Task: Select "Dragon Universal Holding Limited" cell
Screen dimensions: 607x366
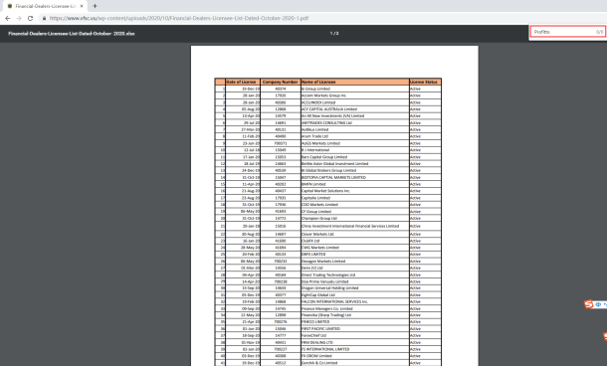Action: coord(355,287)
